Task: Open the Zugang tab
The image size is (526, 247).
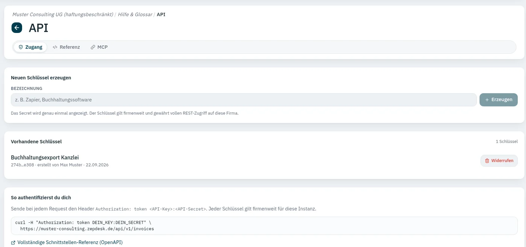Action: [30, 47]
